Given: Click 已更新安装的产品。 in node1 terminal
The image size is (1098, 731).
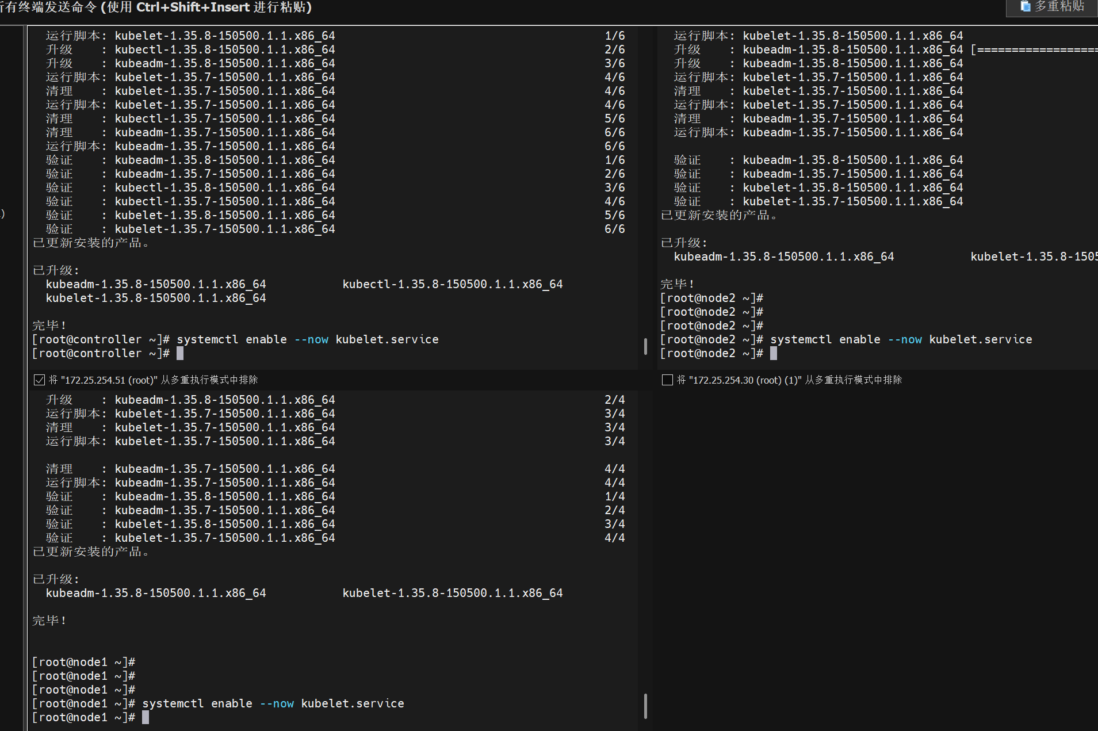Looking at the screenshot, I should coord(91,552).
